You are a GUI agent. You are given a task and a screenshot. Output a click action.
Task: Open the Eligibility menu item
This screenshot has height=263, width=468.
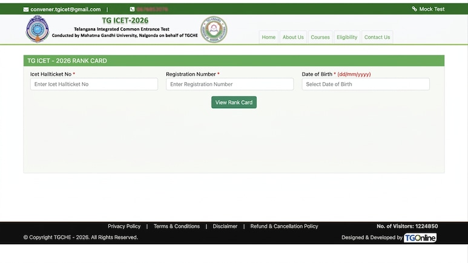click(347, 37)
